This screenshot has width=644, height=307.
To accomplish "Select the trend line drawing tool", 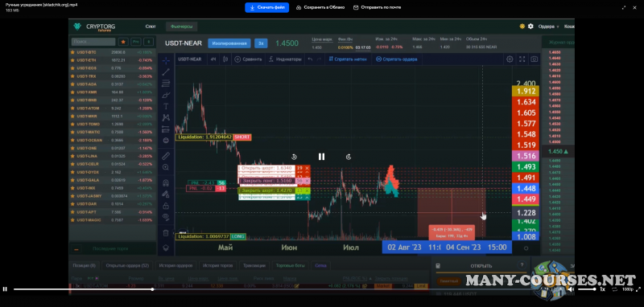I will 166,72.
